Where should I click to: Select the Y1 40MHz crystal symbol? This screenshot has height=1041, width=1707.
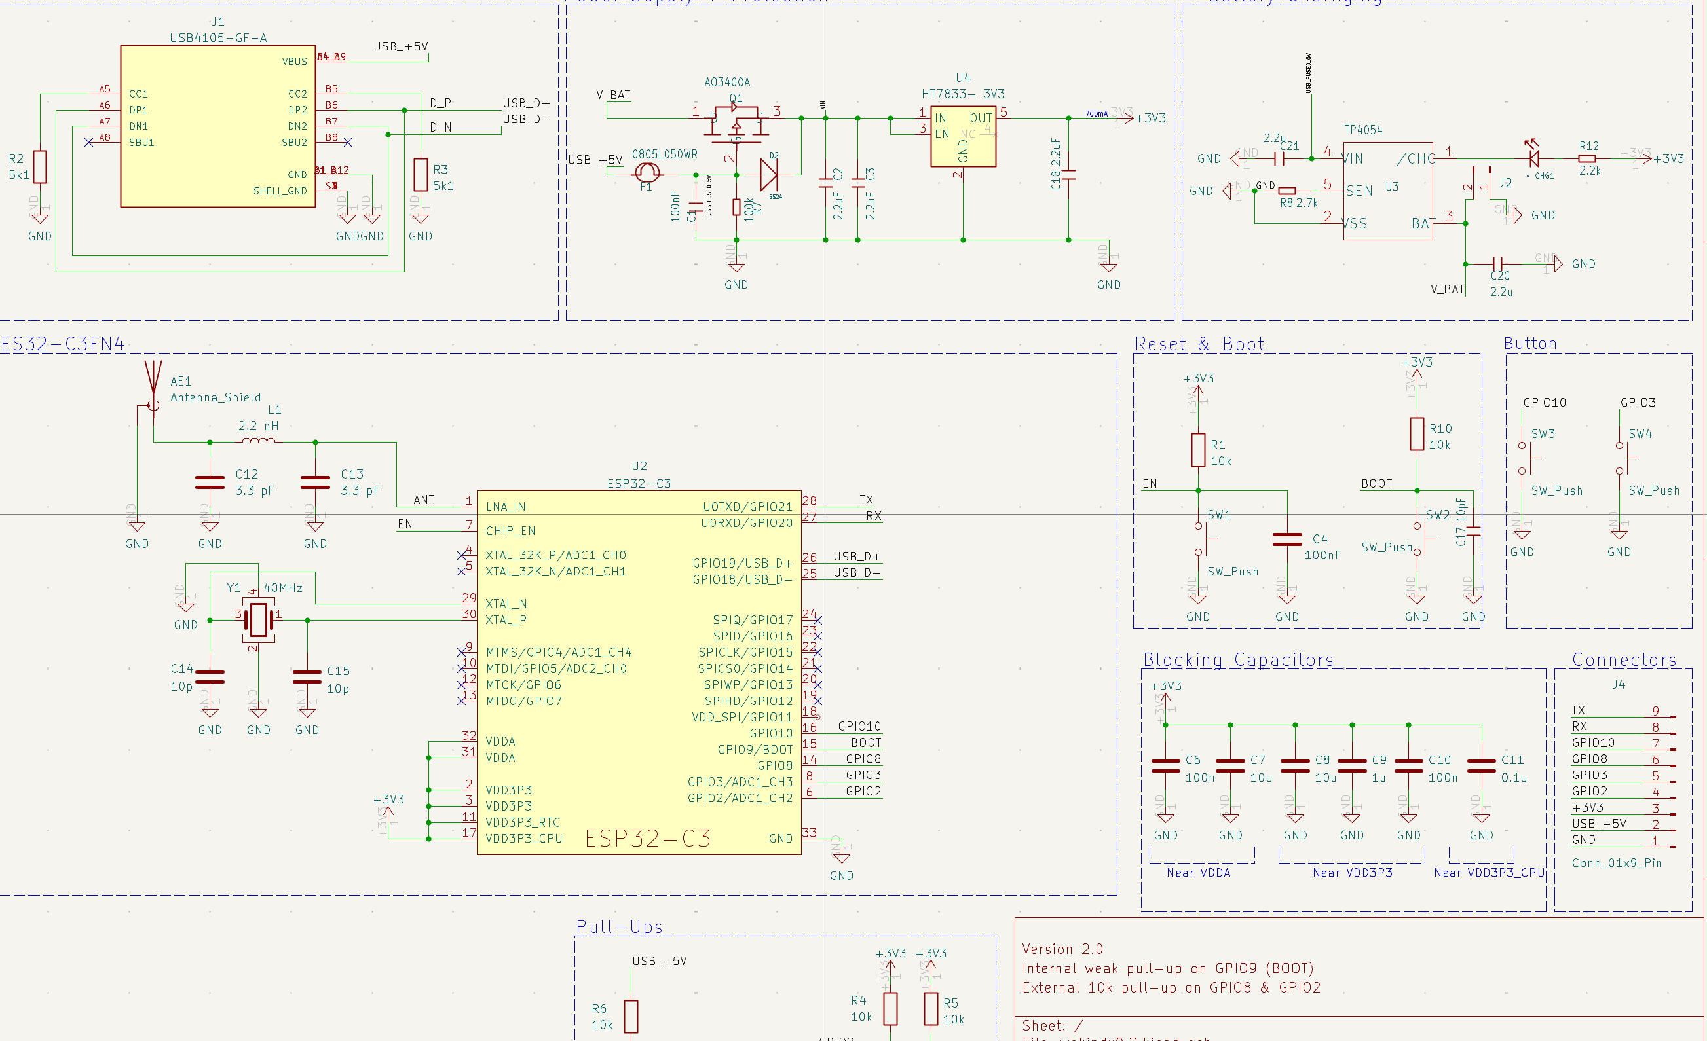pyautogui.click(x=258, y=619)
